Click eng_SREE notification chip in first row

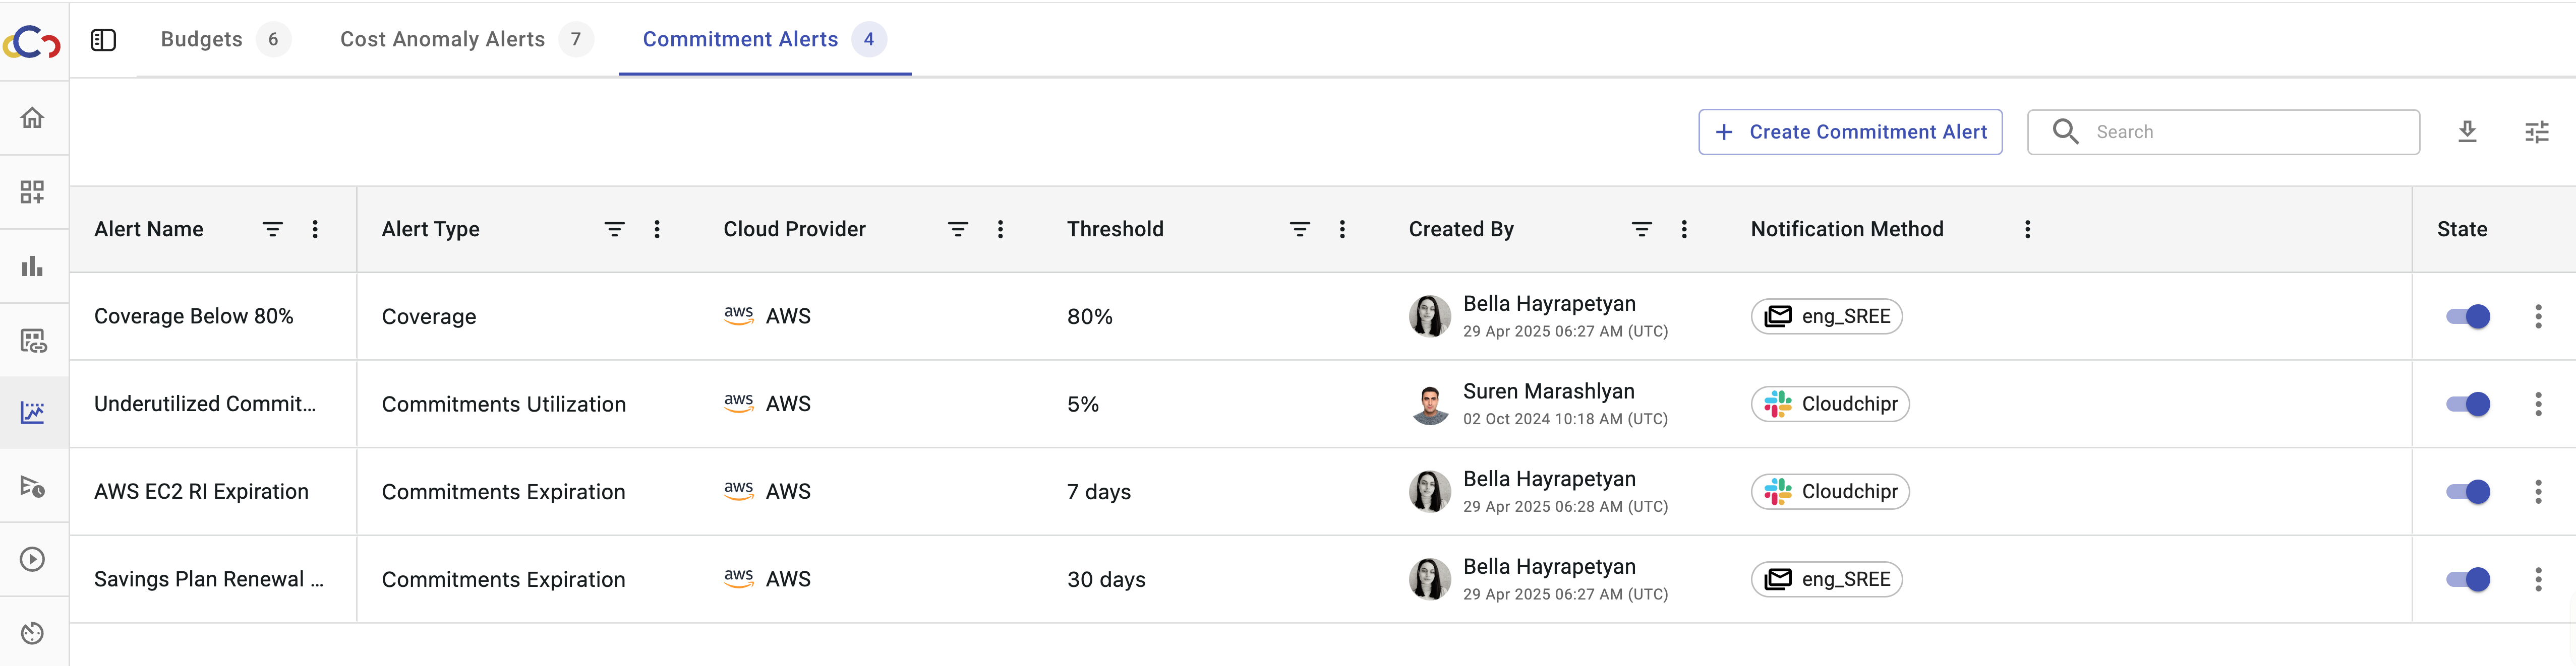[1826, 316]
